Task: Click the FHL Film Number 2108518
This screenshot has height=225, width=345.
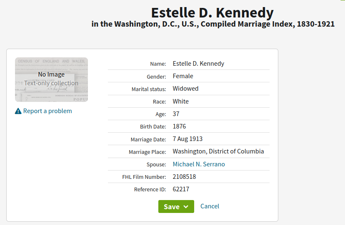Action: [184, 177]
